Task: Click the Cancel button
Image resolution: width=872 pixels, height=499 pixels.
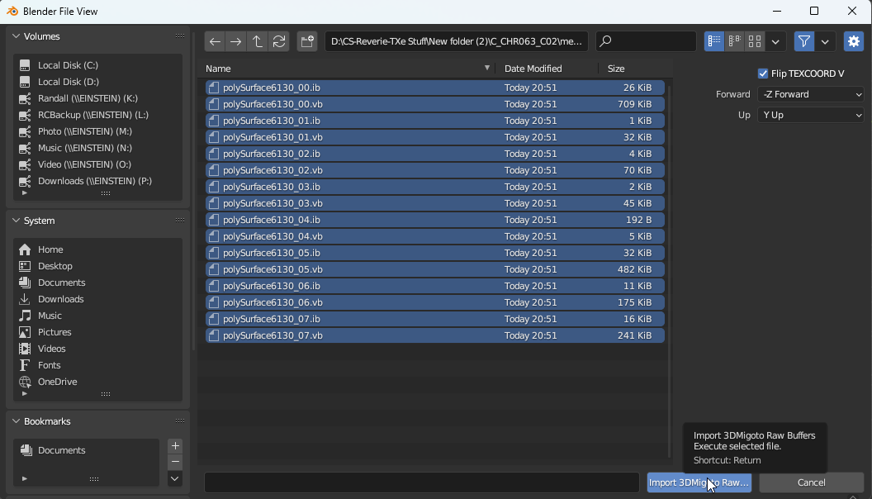Action: click(x=812, y=482)
